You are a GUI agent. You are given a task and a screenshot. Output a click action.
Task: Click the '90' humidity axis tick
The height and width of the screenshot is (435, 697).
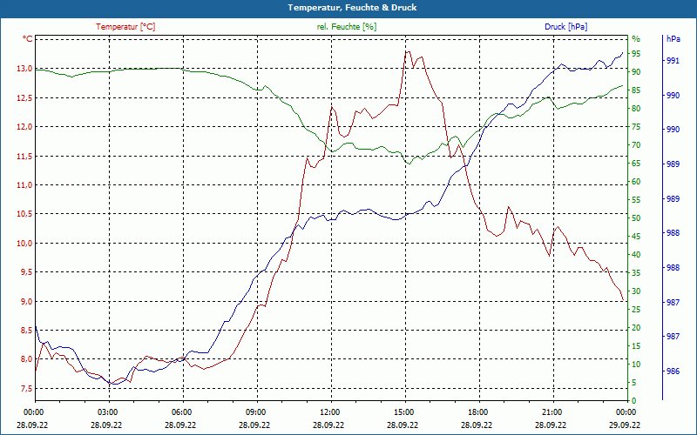636,72
